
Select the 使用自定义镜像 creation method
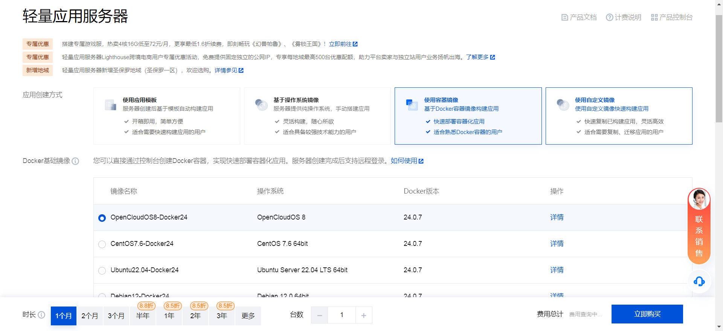click(619, 116)
